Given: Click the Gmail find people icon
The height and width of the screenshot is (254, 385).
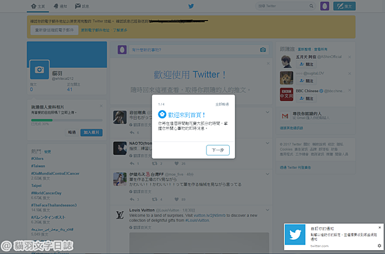Looking at the screenshot, I should 285,116.
